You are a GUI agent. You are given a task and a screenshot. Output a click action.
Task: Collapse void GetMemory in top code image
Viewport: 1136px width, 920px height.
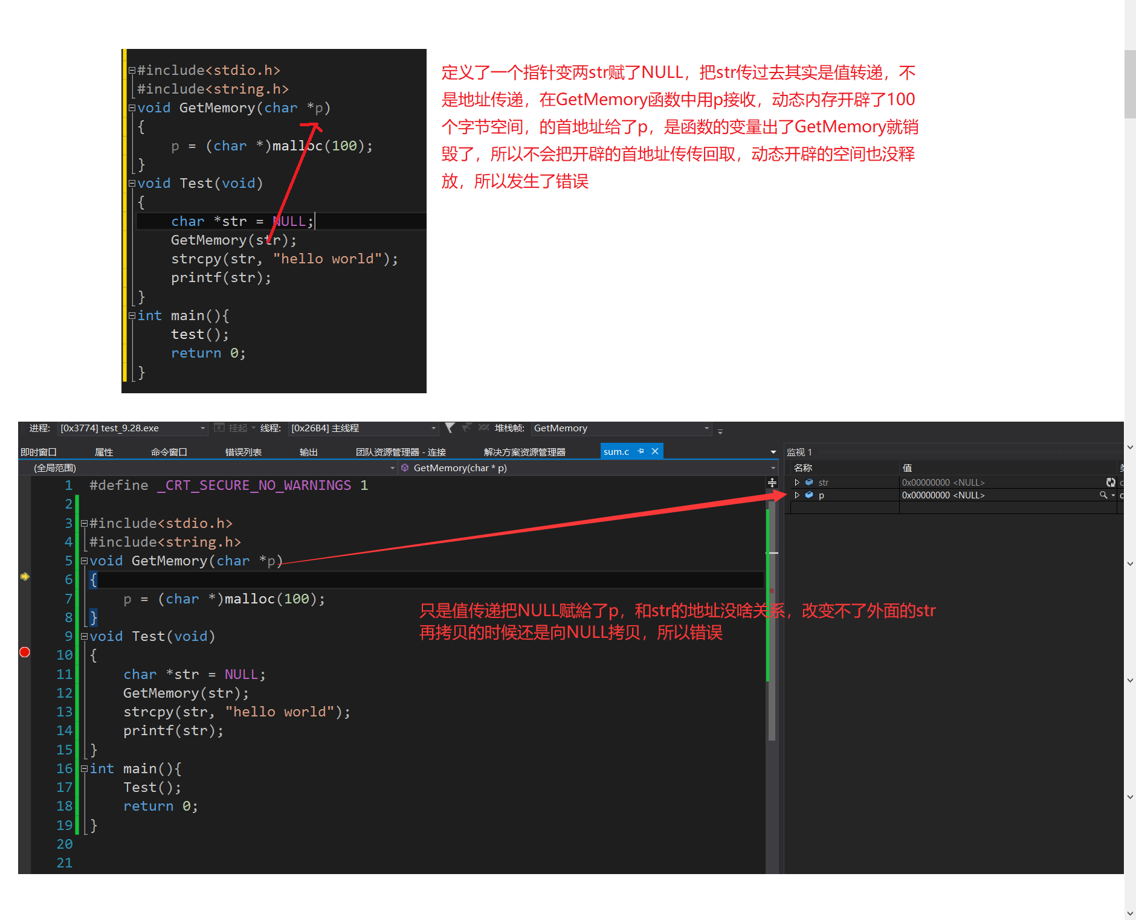[x=132, y=108]
